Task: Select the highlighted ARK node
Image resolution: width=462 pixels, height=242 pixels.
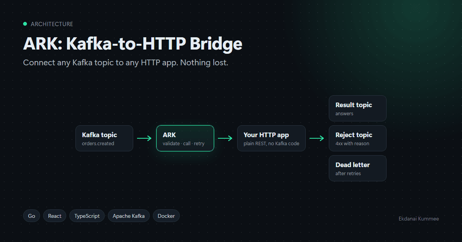Action: coord(185,138)
